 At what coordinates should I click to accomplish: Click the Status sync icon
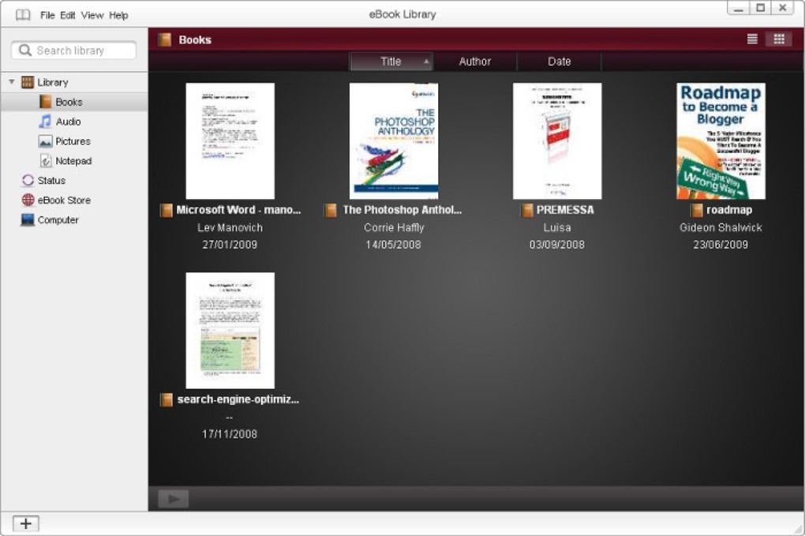[x=28, y=180]
